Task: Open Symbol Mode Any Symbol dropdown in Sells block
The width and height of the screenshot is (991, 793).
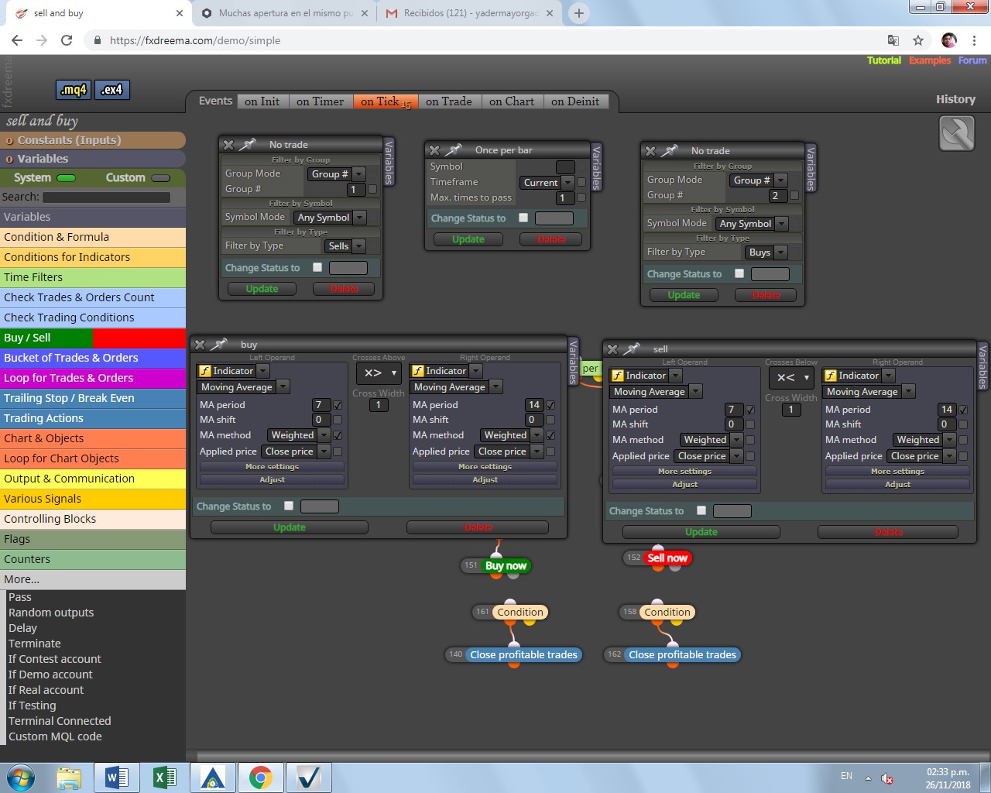Action: (329, 218)
